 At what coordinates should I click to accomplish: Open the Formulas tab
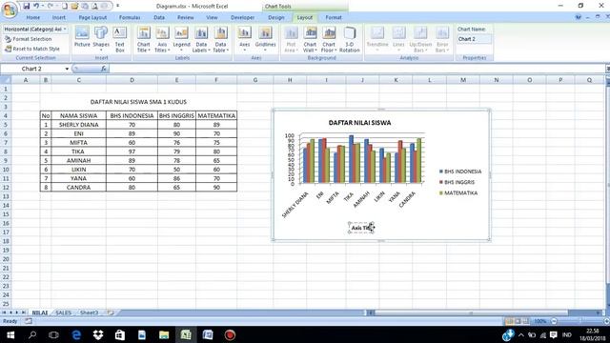coord(130,17)
